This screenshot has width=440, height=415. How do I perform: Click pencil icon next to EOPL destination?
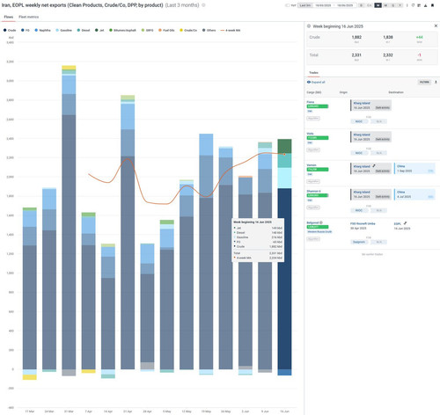(x=405, y=223)
